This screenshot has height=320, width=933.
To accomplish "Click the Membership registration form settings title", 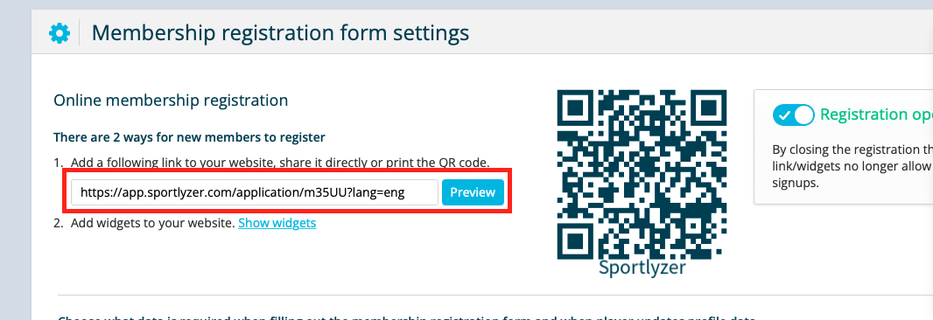I will click(280, 32).
